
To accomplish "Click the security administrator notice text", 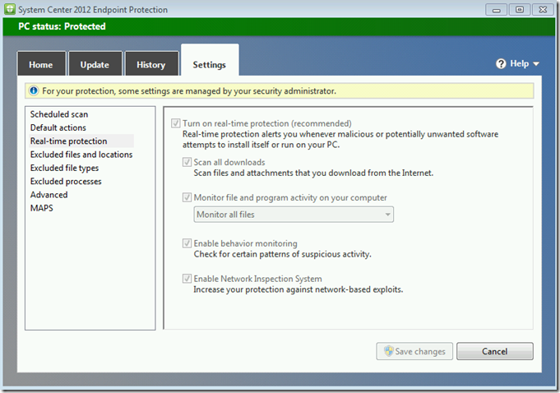I will click(x=189, y=91).
